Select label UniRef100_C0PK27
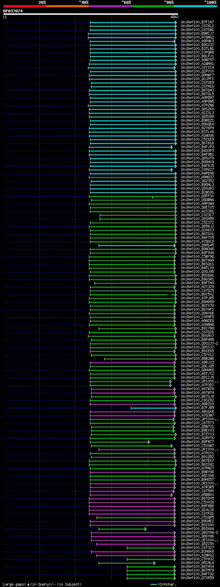The width and height of the screenshot is (220, 587). pos(197,170)
